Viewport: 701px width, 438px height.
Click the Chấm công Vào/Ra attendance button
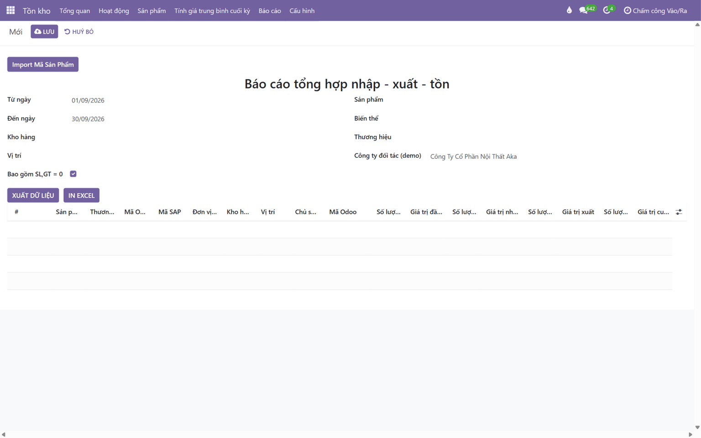[x=655, y=10]
